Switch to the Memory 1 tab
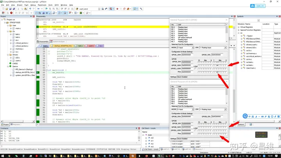 198,149
